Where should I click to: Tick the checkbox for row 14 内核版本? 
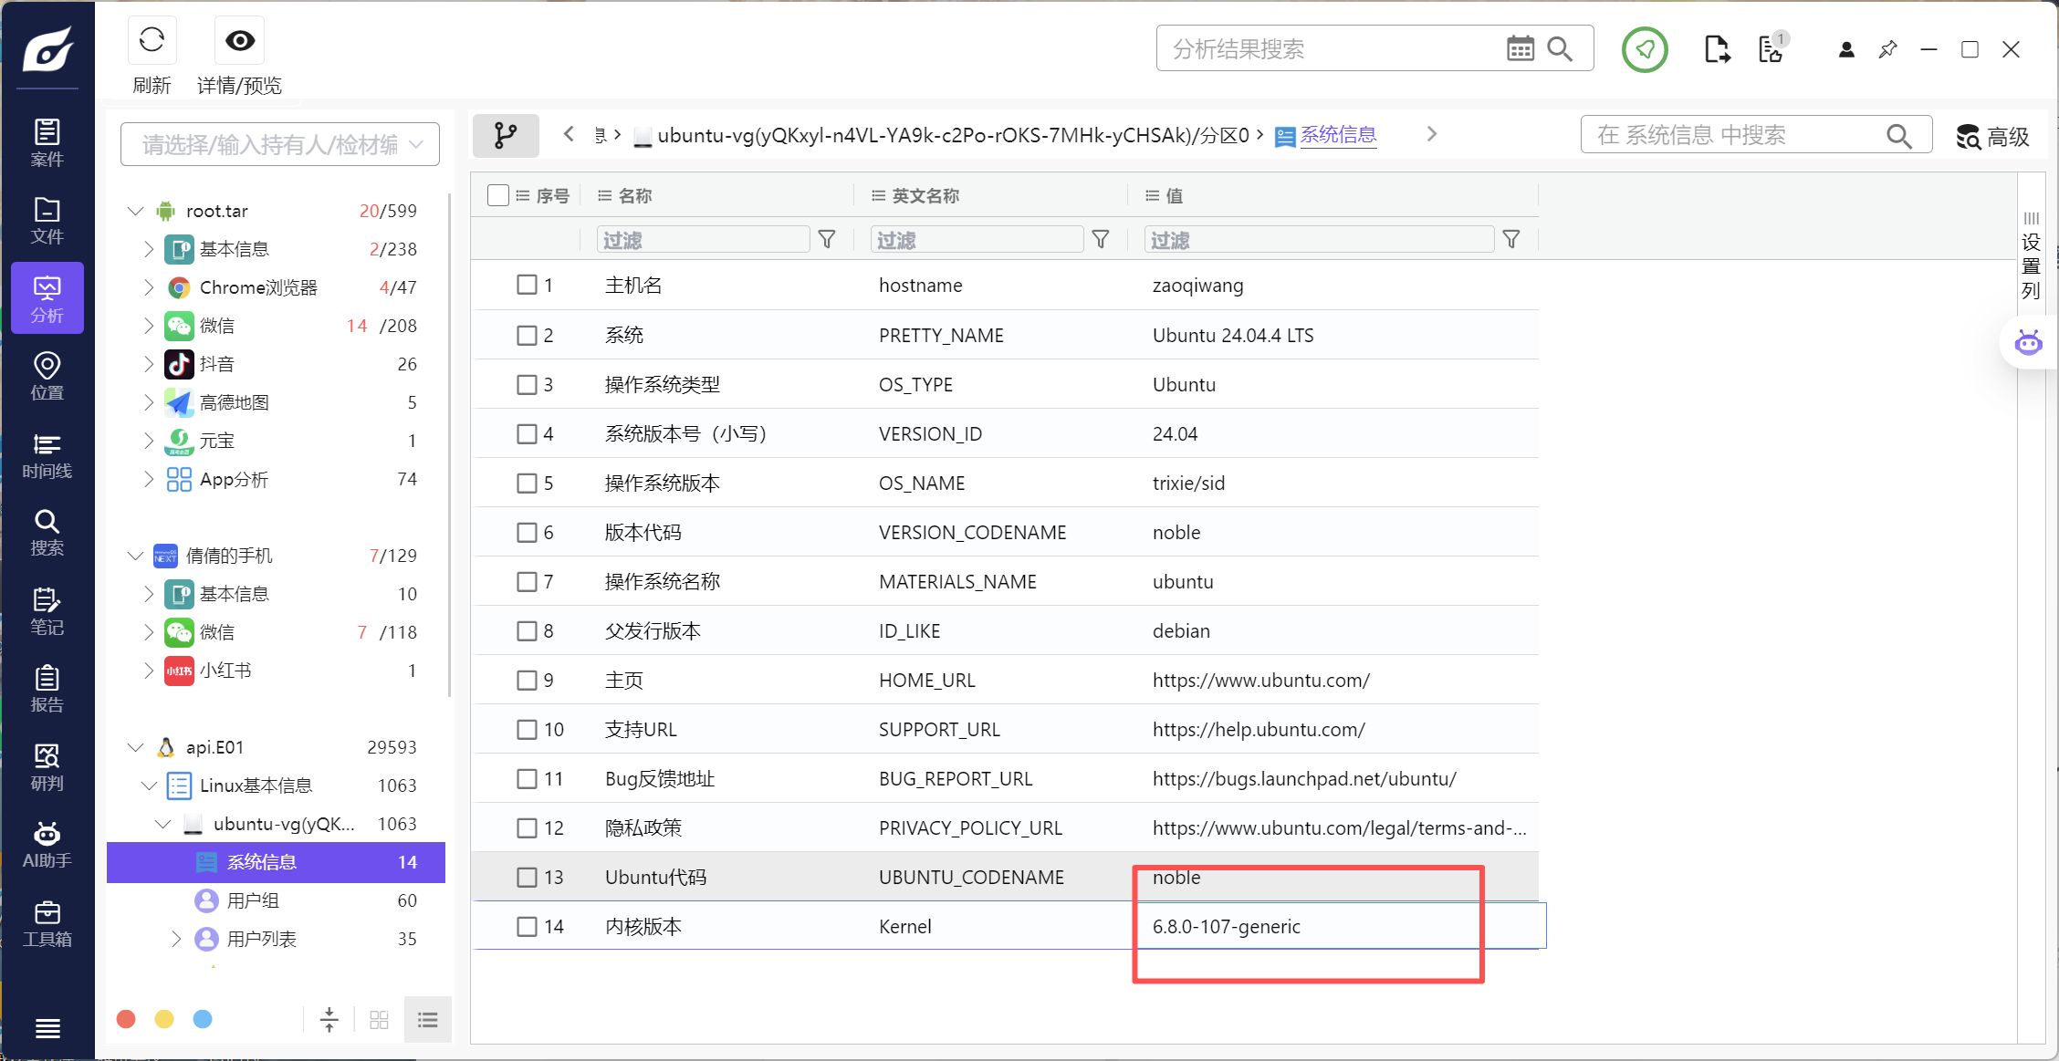click(527, 926)
